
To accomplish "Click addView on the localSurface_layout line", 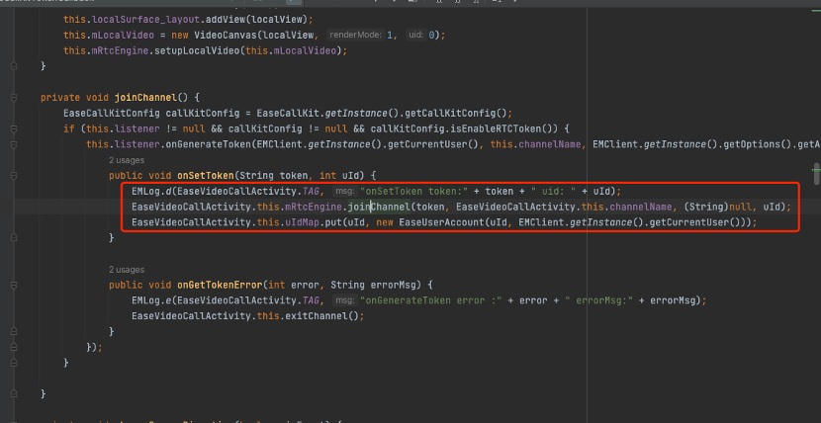I will 225,20.
